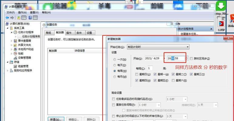234x121 pixels.
Task: Select the 每月(M) radio button
Action: click(115, 77)
